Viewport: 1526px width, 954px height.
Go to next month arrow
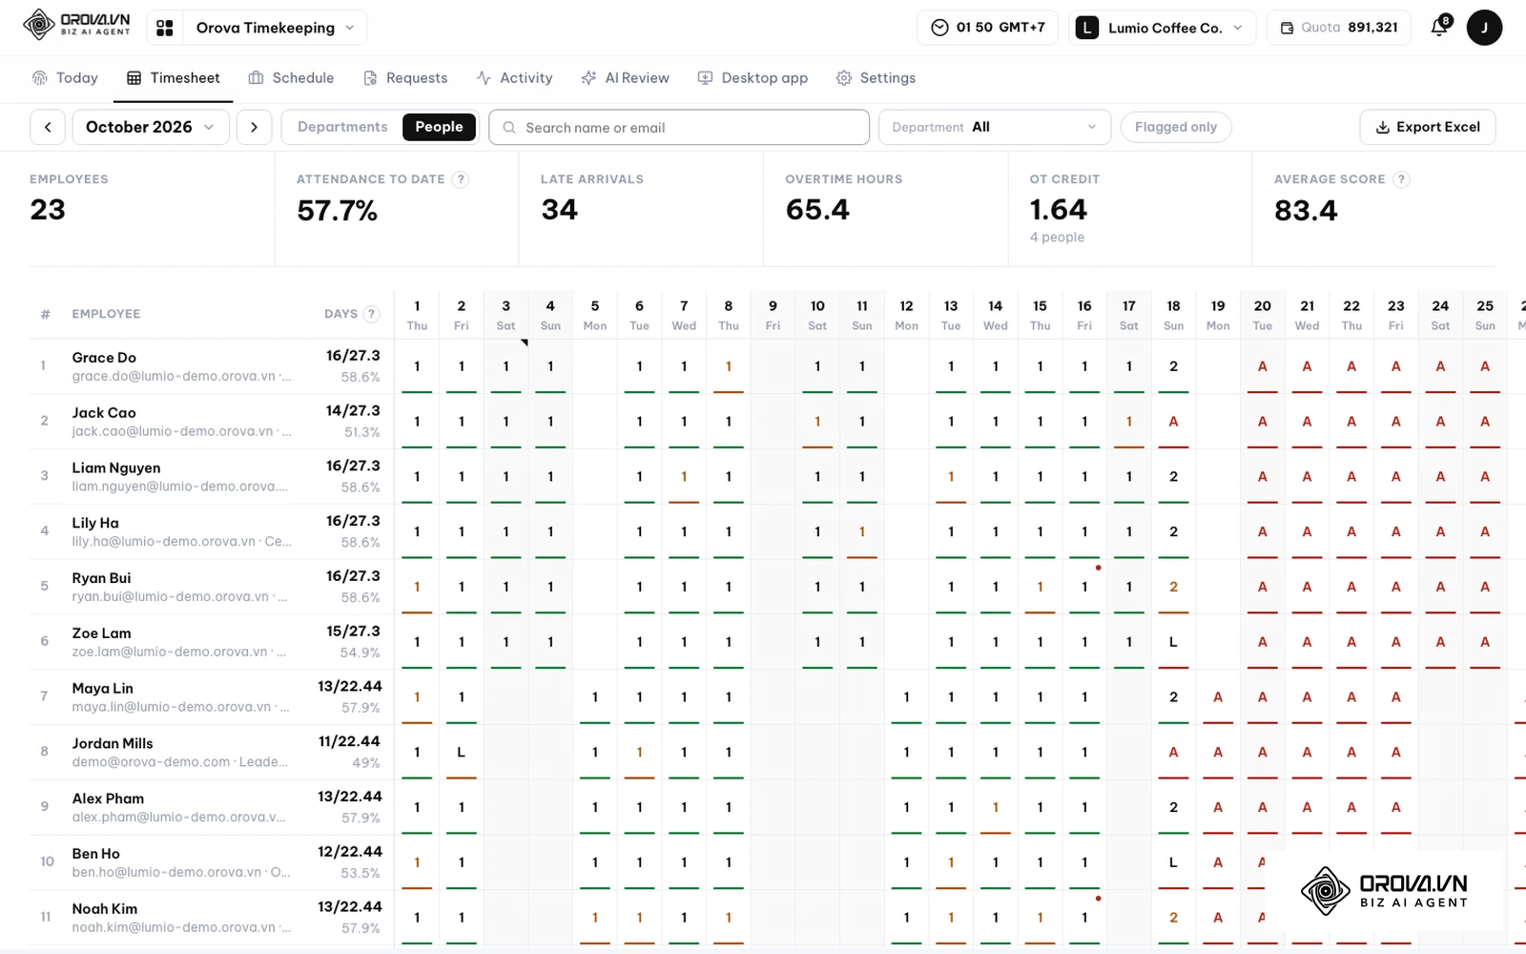pos(254,127)
